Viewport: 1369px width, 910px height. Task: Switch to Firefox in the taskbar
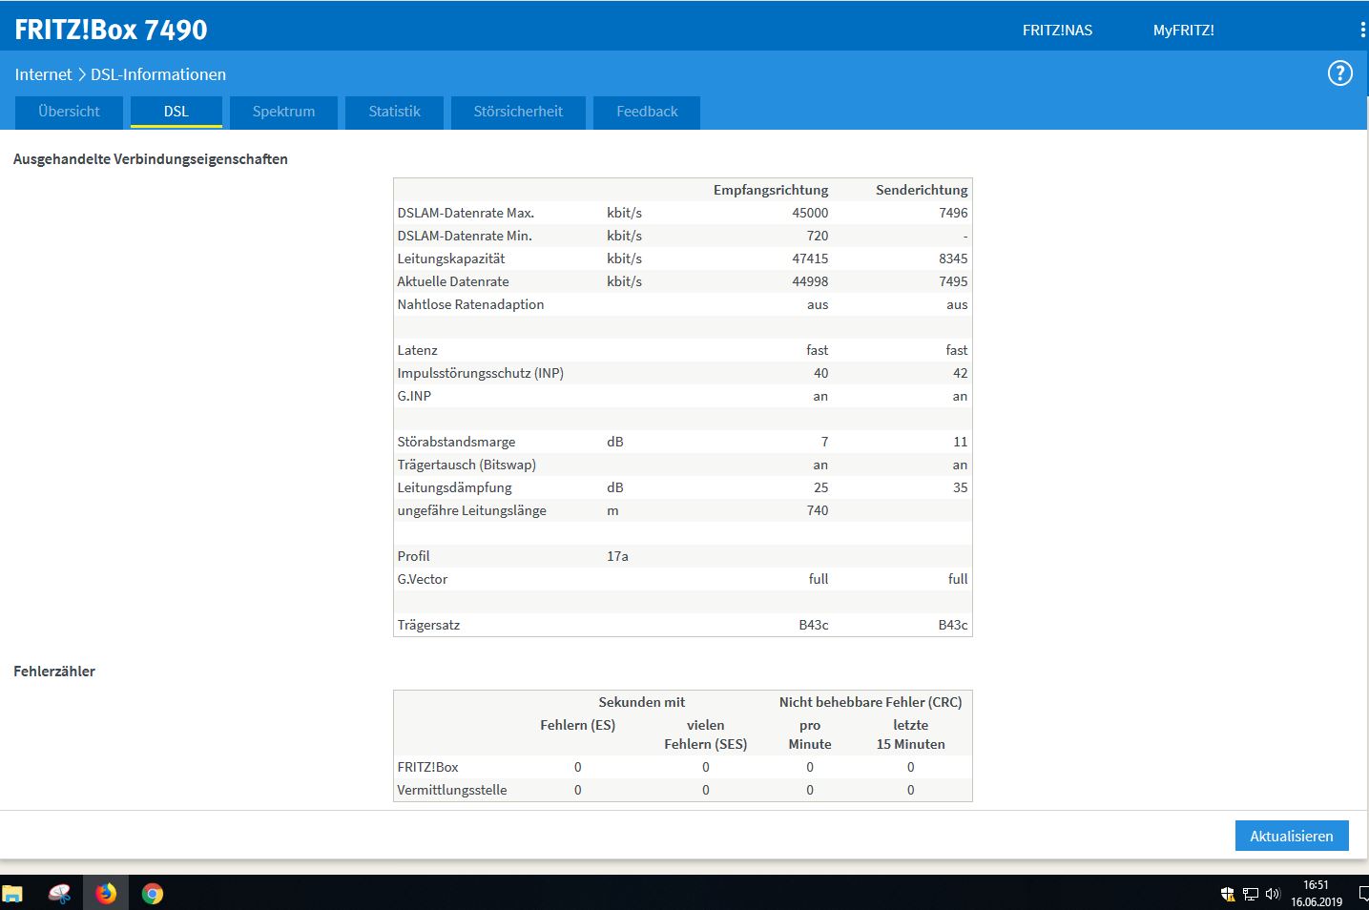pos(105,894)
